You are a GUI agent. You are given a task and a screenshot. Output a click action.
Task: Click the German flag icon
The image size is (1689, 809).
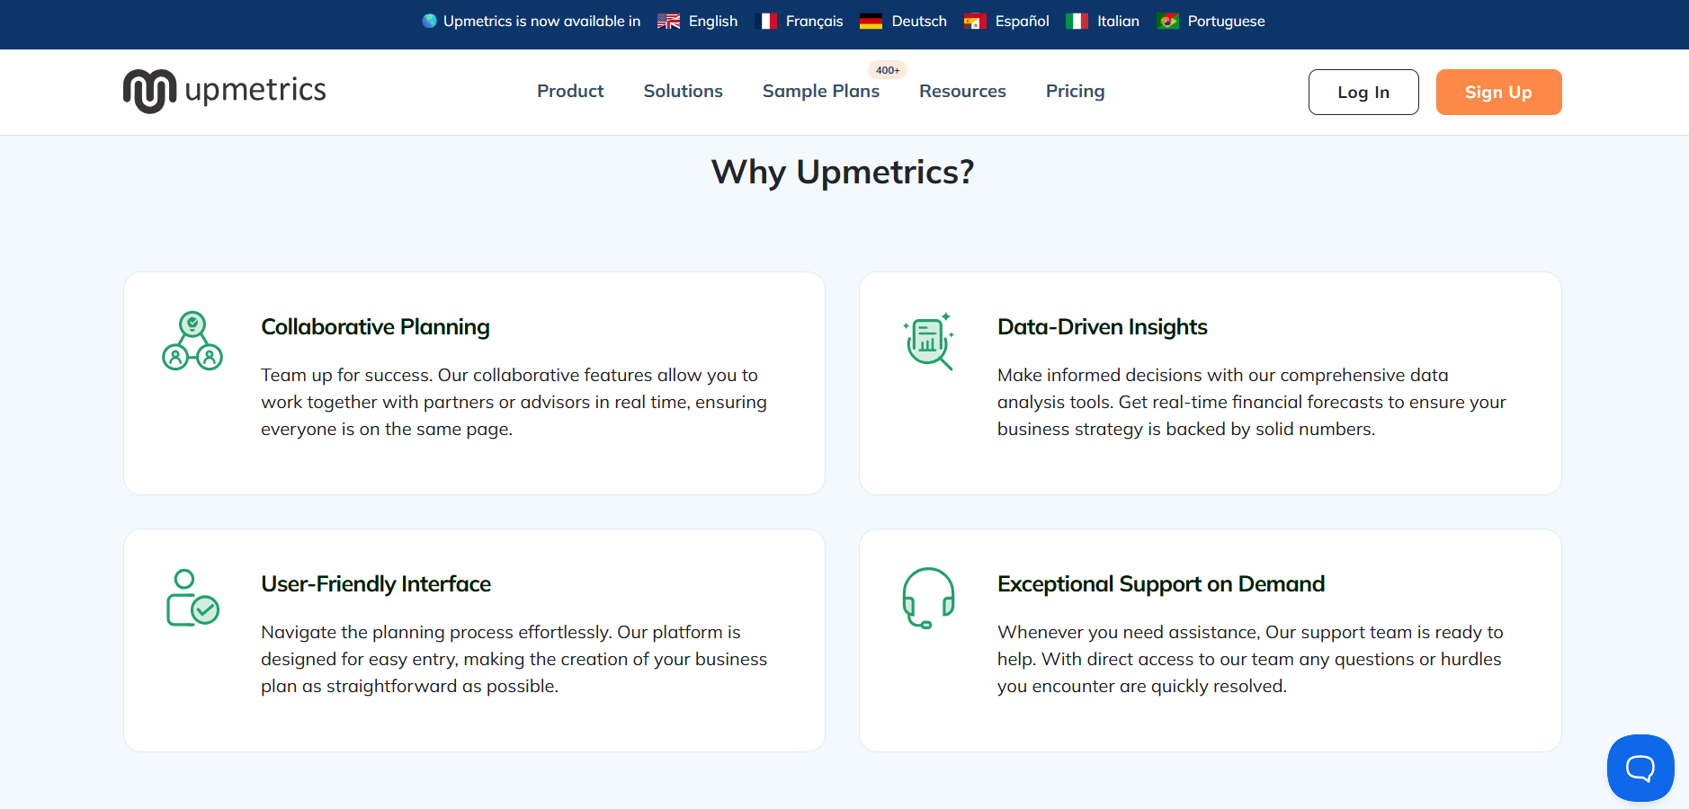[871, 22]
